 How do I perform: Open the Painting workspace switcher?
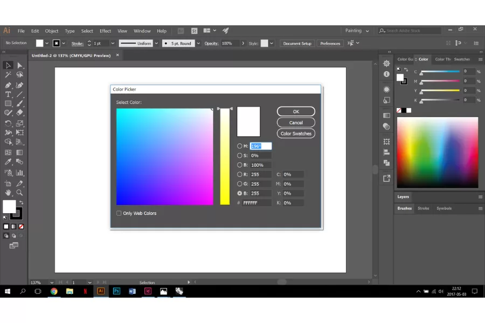[357, 31]
